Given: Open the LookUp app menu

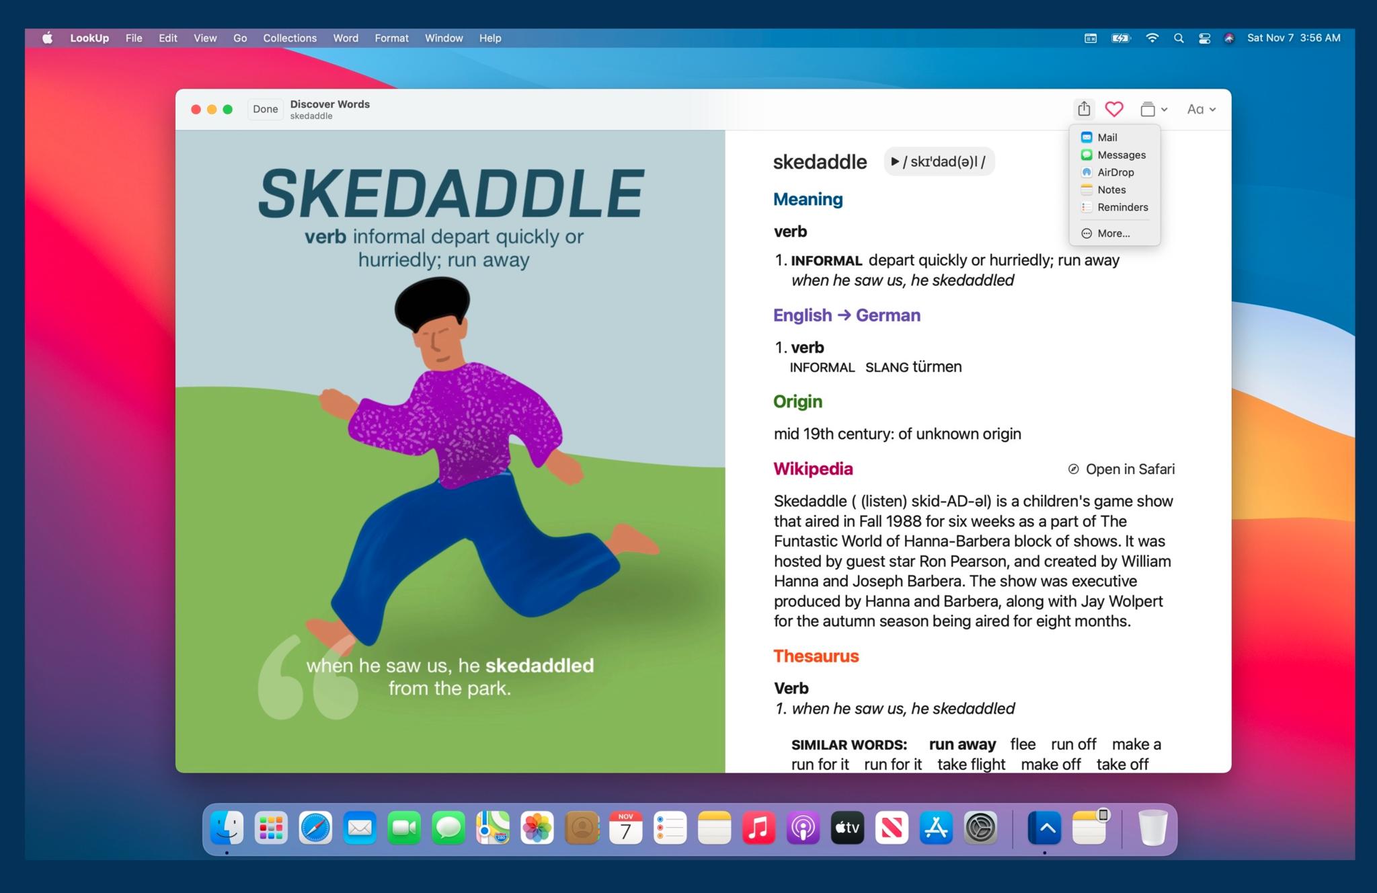Looking at the screenshot, I should pos(89,38).
